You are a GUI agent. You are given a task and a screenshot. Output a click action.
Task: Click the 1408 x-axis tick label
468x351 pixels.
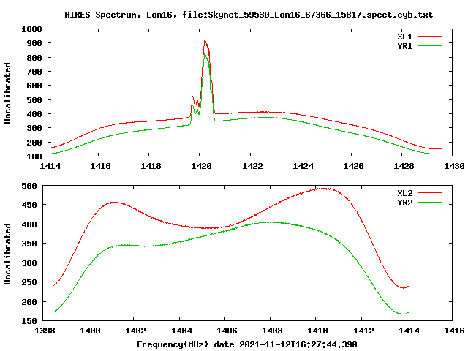tap(272, 331)
